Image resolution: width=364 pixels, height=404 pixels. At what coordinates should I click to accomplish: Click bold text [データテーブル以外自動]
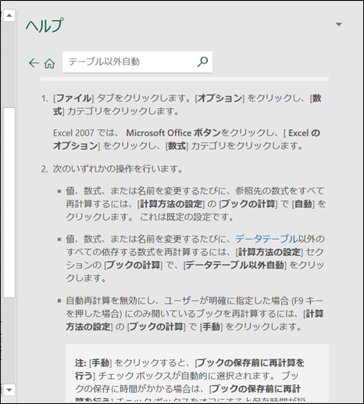click(235, 265)
